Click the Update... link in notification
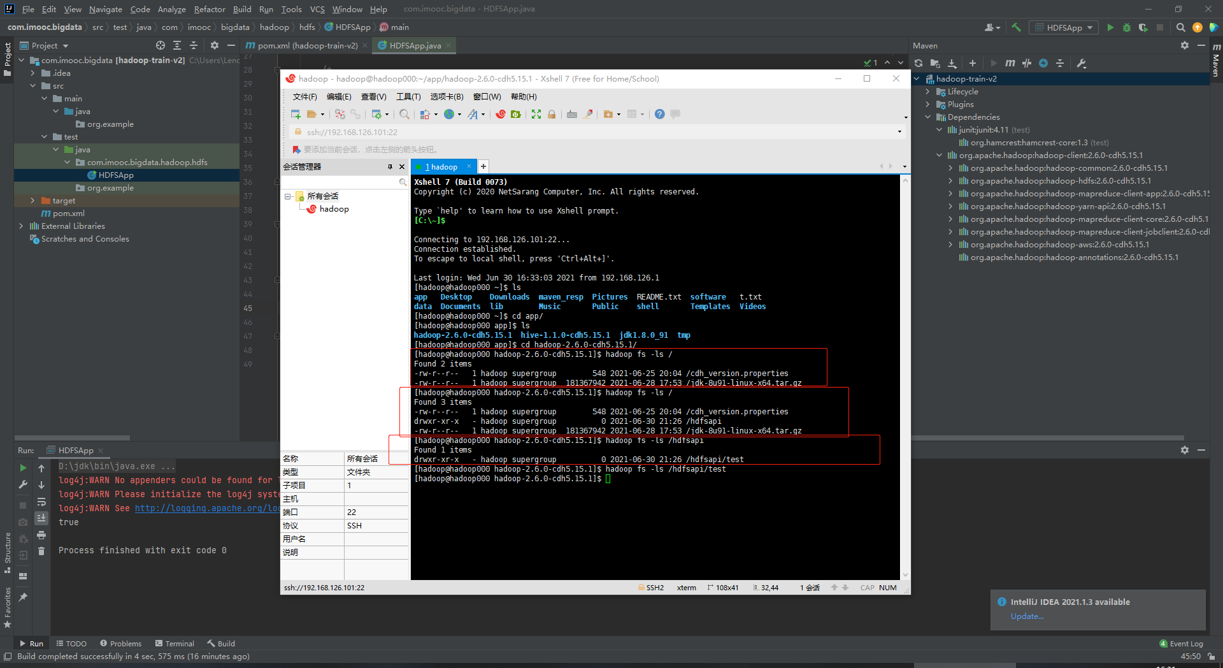This screenshot has width=1223, height=668. 1027,616
